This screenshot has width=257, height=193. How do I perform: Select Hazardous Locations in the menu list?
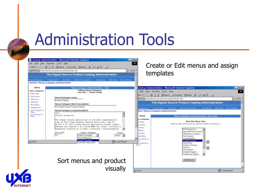coord(192,134)
